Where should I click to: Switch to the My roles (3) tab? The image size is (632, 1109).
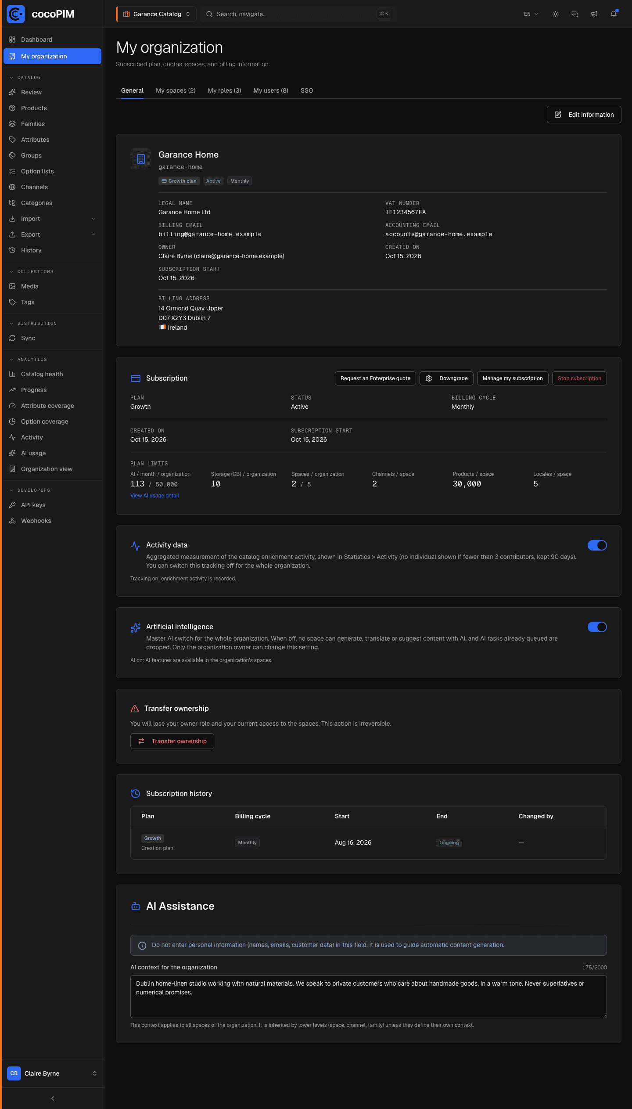(x=225, y=90)
